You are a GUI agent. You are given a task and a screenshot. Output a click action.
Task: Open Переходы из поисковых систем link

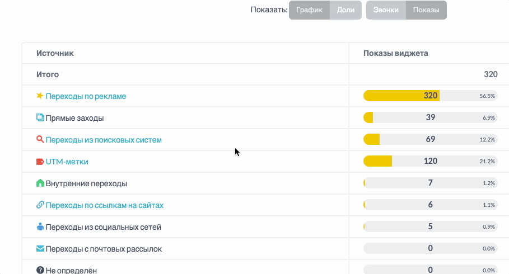tap(104, 140)
